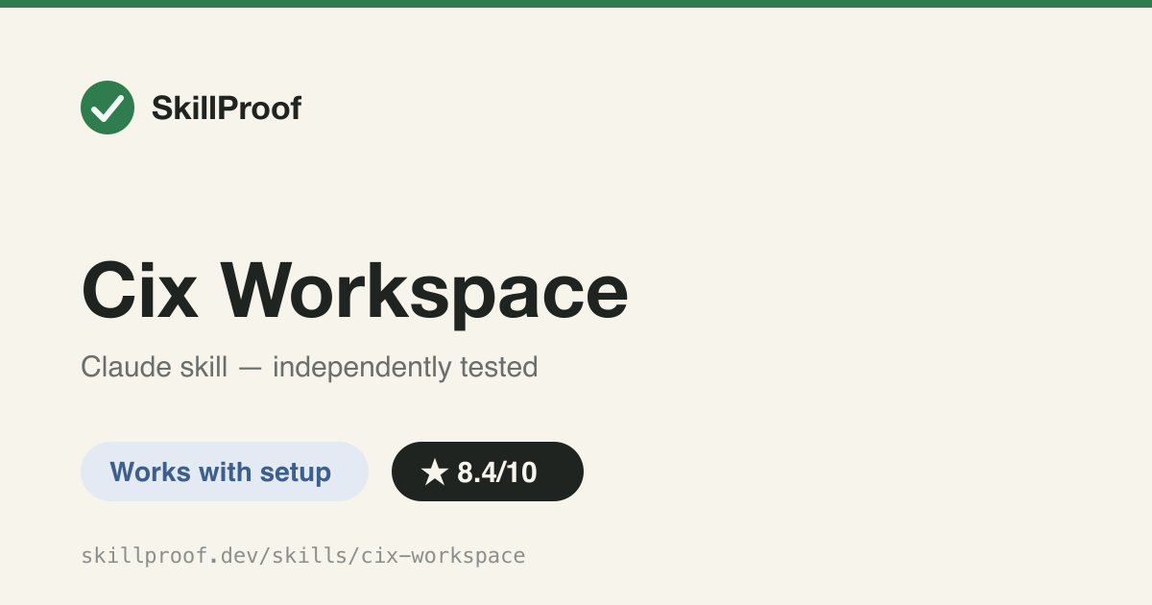This screenshot has height=605, width=1152.
Task: Click the skillproof.dev/skills/cix-workspace URL
Action: [x=303, y=555]
